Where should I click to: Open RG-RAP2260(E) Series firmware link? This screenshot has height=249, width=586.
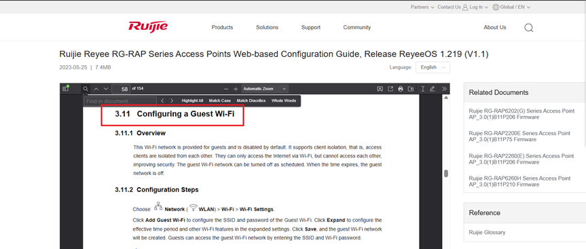coord(521,159)
